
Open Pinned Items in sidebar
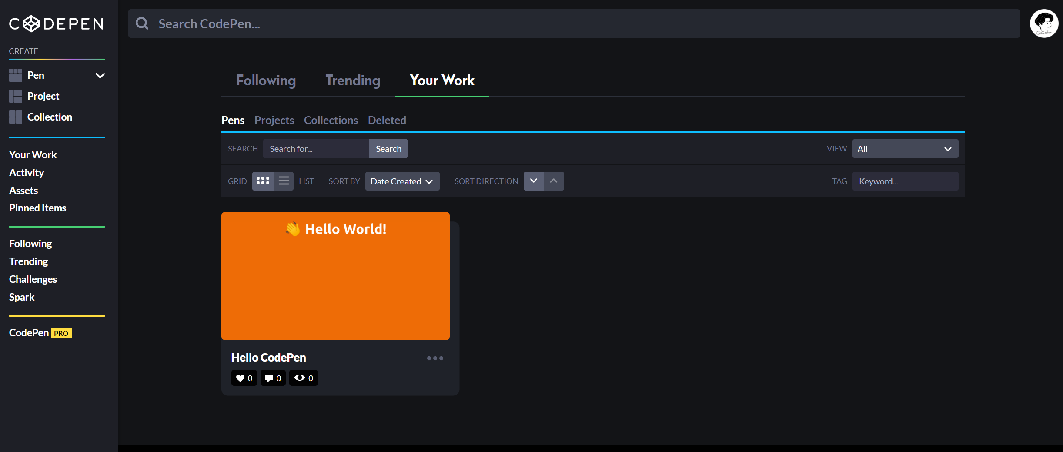pos(38,208)
